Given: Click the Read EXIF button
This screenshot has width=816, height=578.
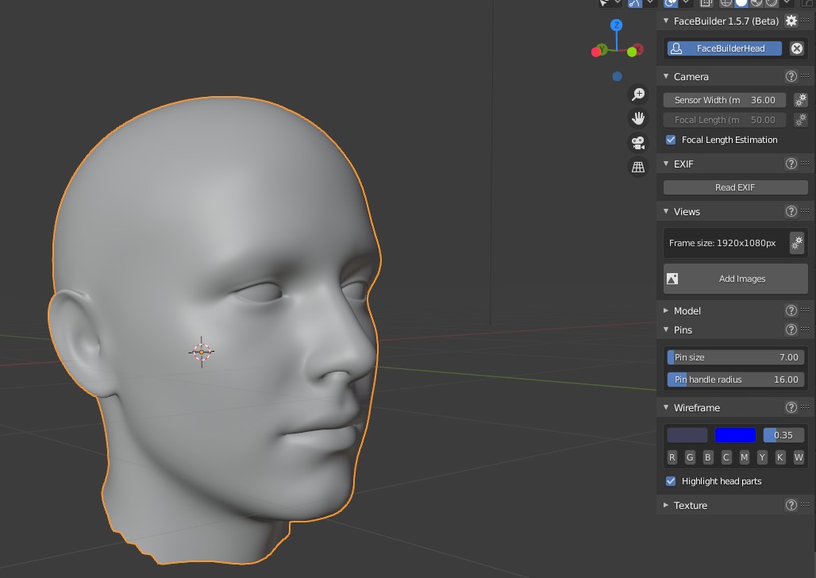Looking at the screenshot, I should [x=735, y=187].
